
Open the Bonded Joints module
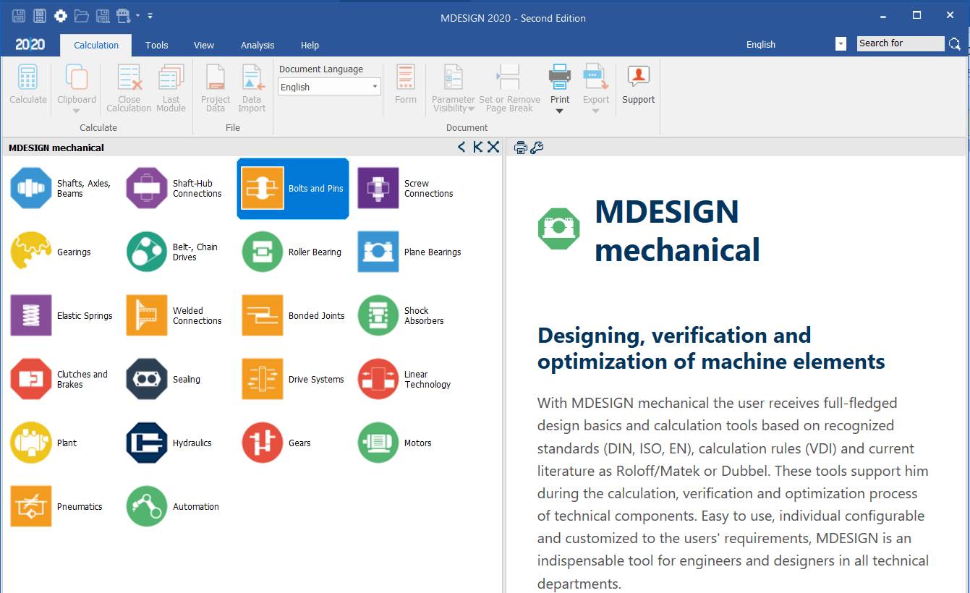tap(294, 315)
